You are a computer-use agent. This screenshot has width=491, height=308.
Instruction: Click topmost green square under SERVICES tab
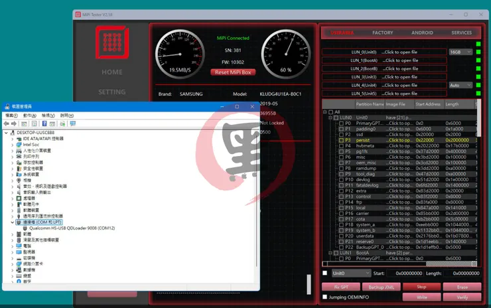coord(478,44)
